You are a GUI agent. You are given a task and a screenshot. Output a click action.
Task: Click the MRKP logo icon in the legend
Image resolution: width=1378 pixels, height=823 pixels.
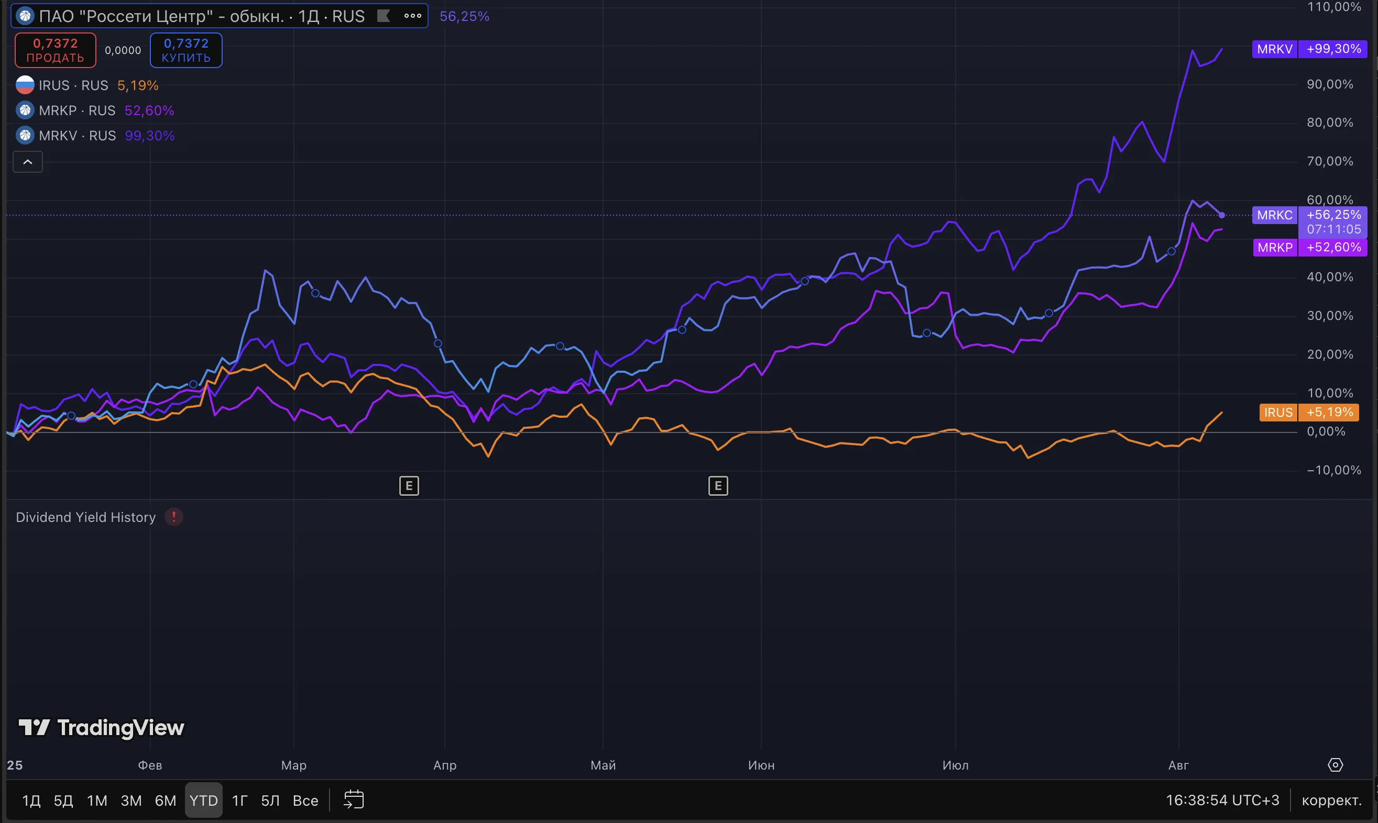tap(25, 110)
